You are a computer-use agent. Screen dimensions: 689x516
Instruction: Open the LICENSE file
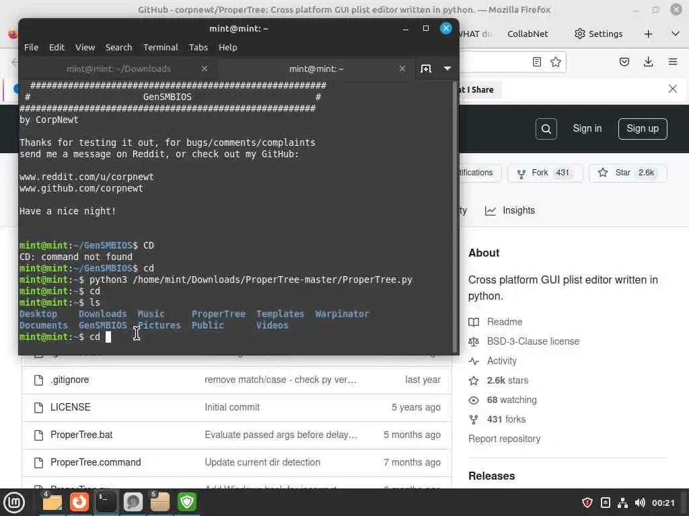[x=70, y=407]
